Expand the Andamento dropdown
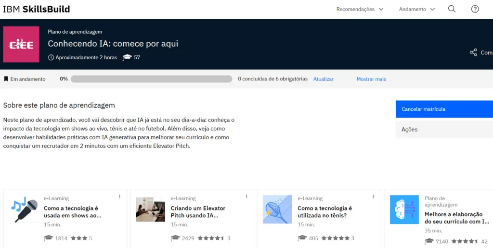This screenshot has height=248, width=493. pos(417,9)
